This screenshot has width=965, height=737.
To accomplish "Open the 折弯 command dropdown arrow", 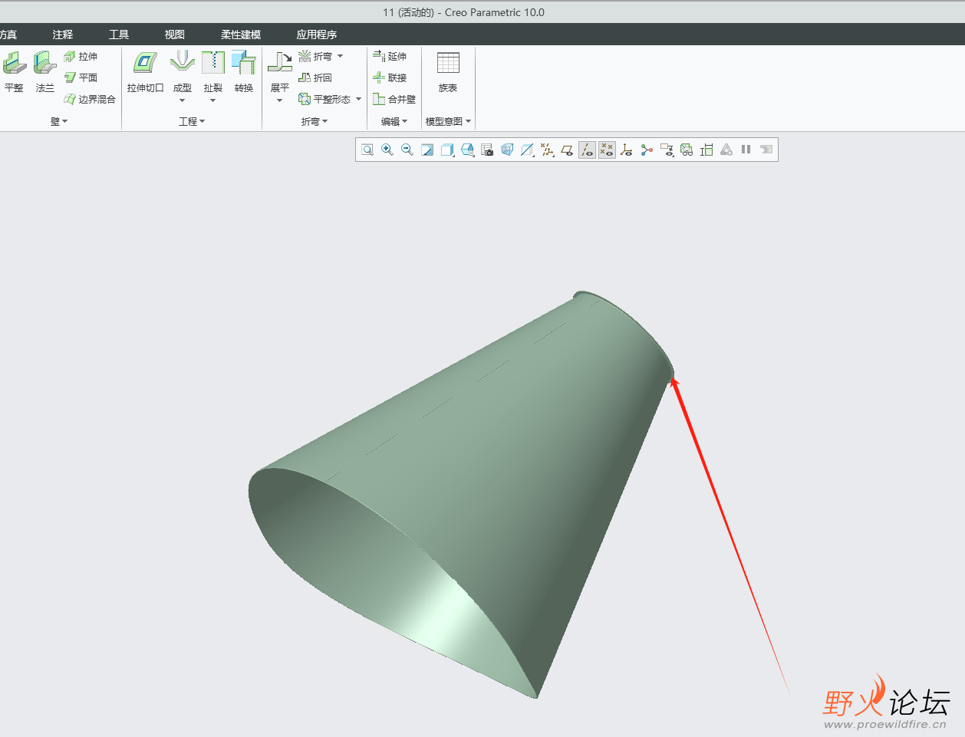I will (340, 56).
